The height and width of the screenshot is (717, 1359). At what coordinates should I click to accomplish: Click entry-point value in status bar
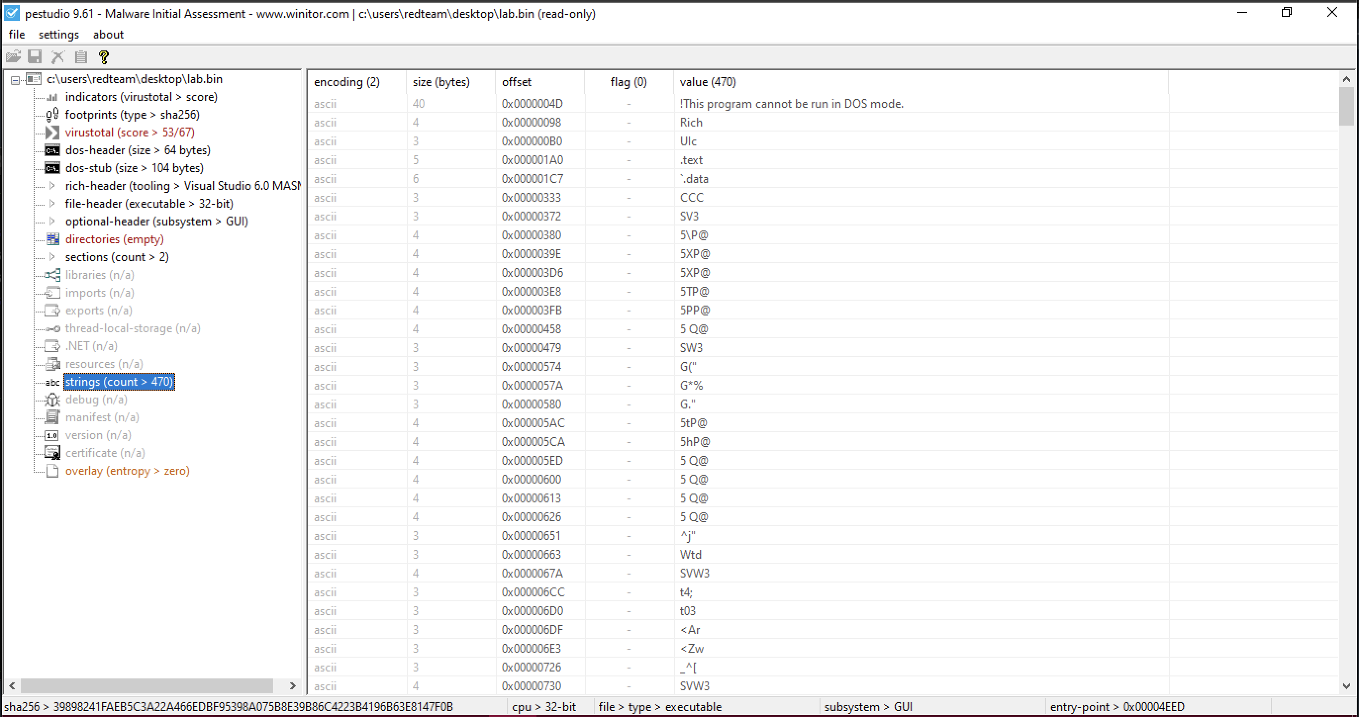tap(1153, 707)
